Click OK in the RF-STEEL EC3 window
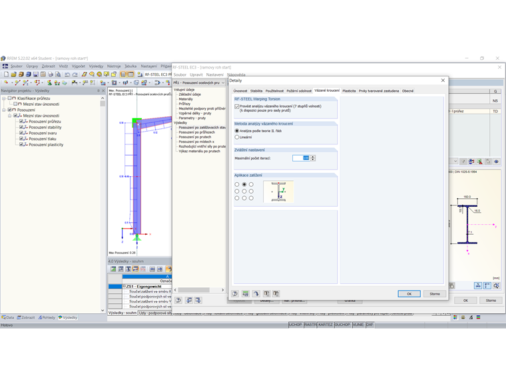The width and height of the screenshot is (506, 383). pos(465,300)
